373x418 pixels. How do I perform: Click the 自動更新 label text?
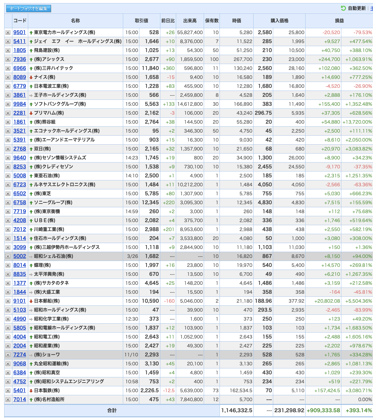[x=357, y=8]
